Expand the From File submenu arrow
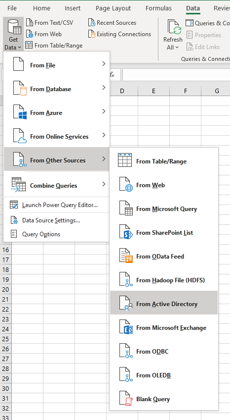This screenshot has height=420, width=230. pyautogui.click(x=104, y=64)
